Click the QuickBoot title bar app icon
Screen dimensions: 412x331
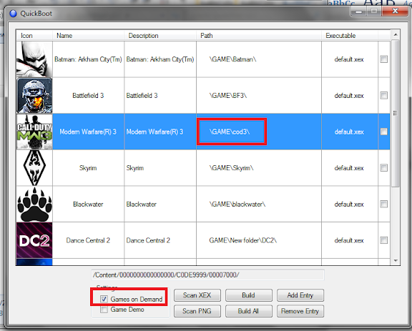[13, 14]
